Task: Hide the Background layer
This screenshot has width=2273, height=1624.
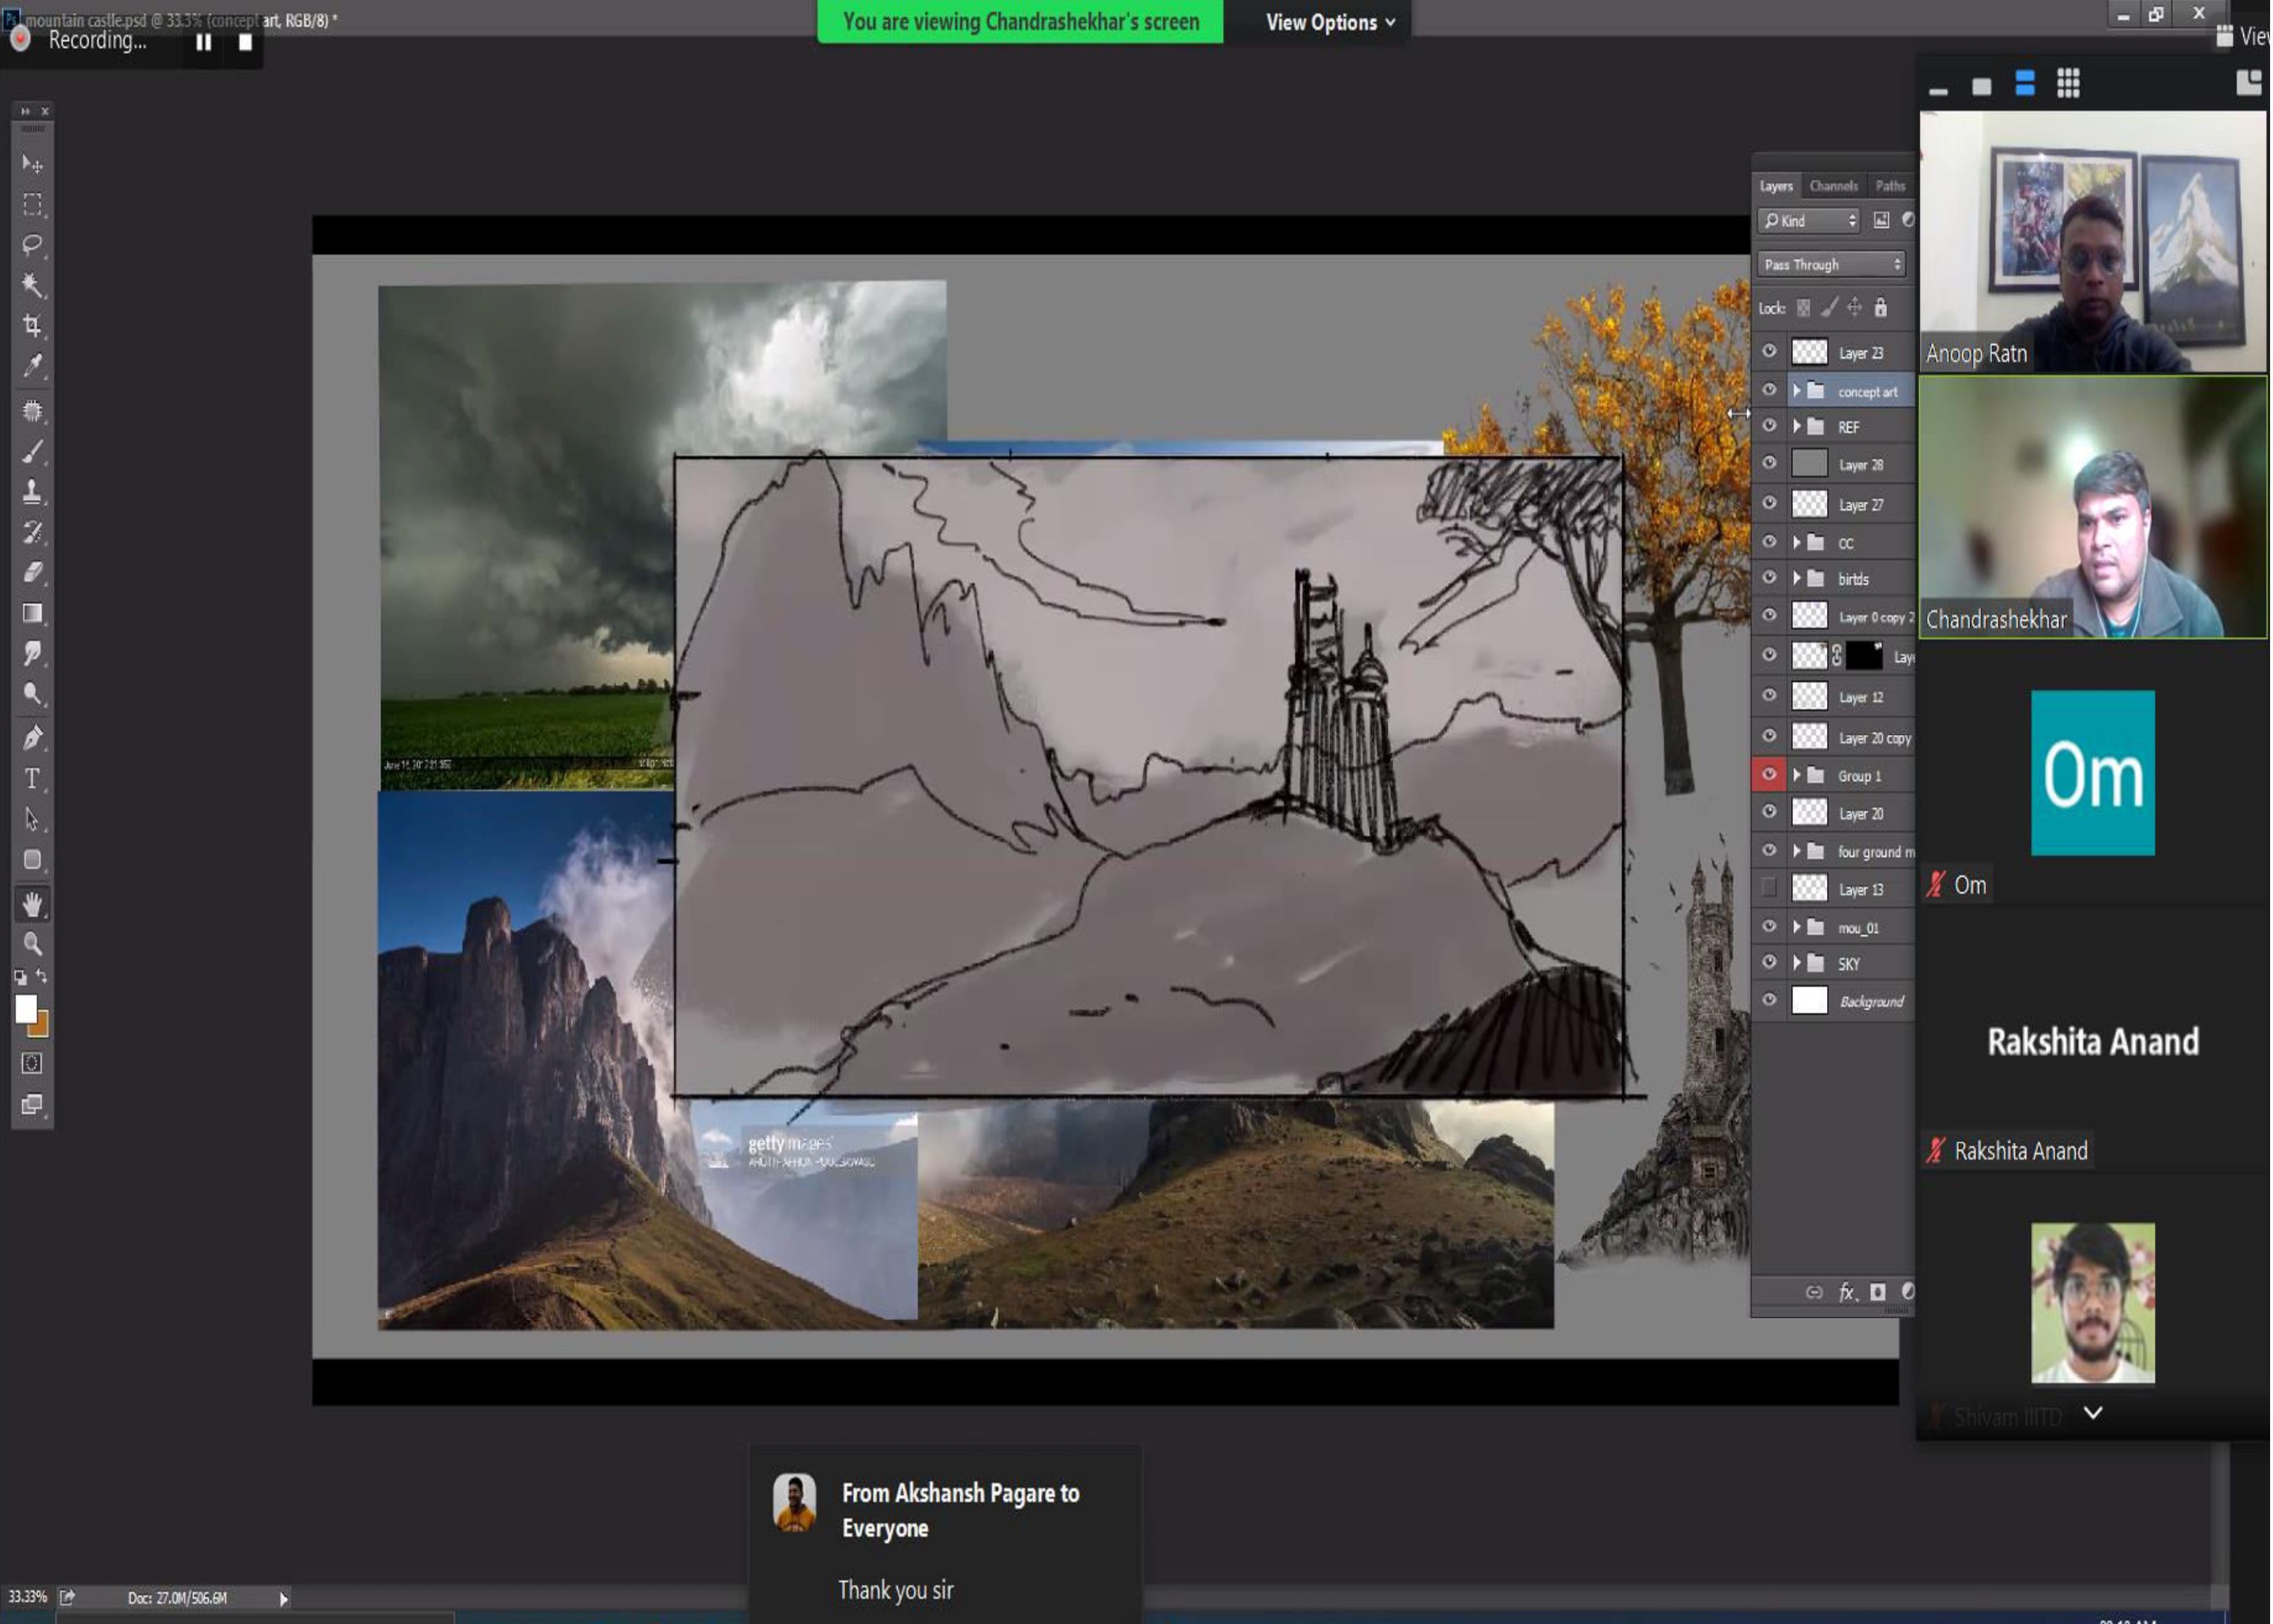Action: click(1769, 999)
